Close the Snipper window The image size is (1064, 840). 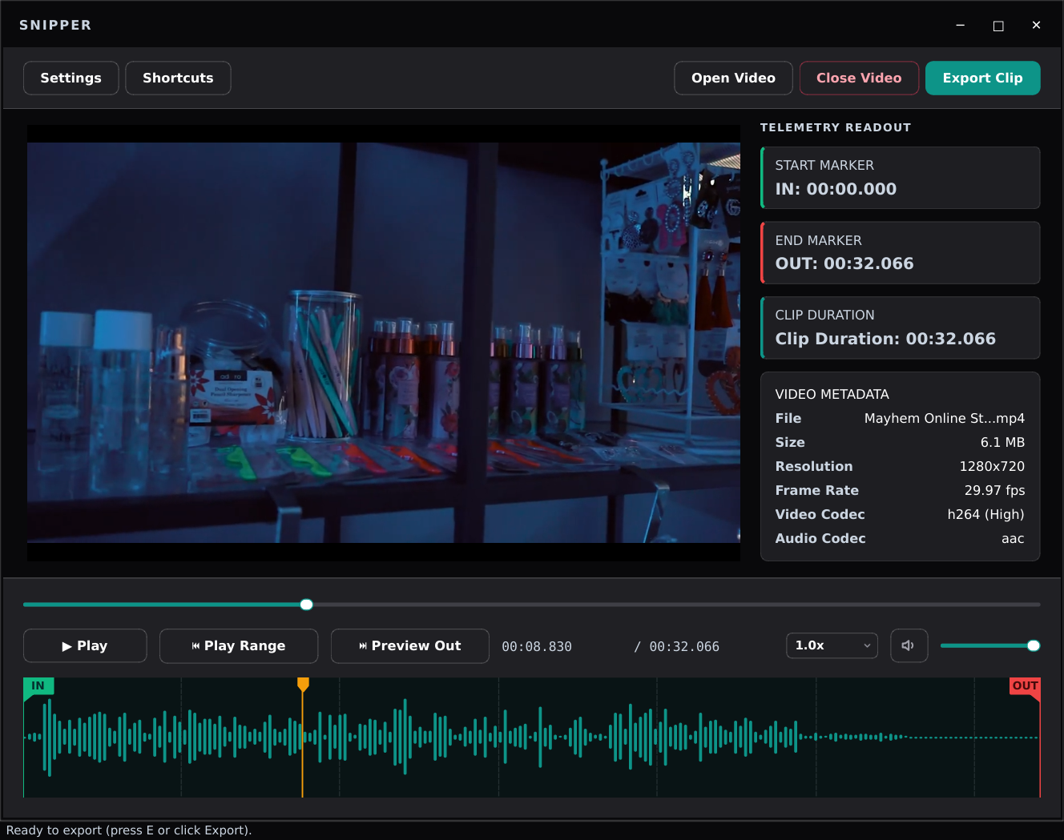coord(1036,26)
